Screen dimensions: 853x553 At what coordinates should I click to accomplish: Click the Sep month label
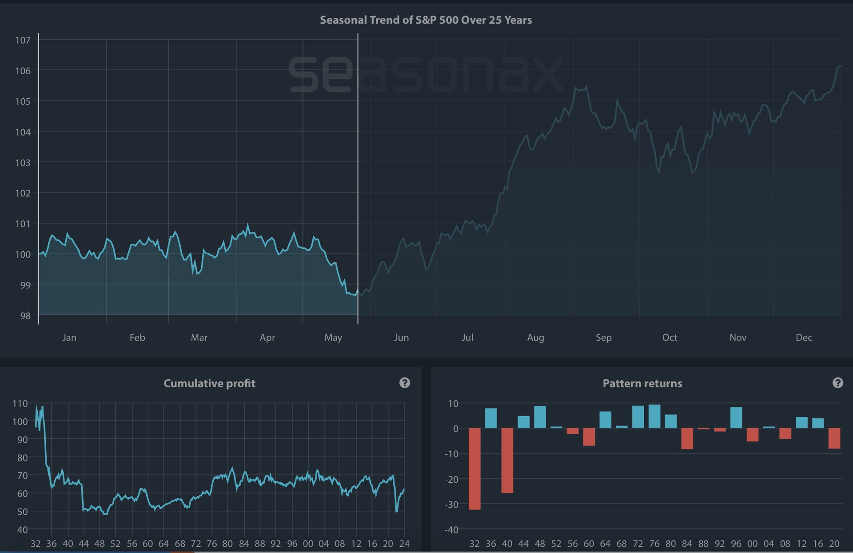[x=603, y=337]
